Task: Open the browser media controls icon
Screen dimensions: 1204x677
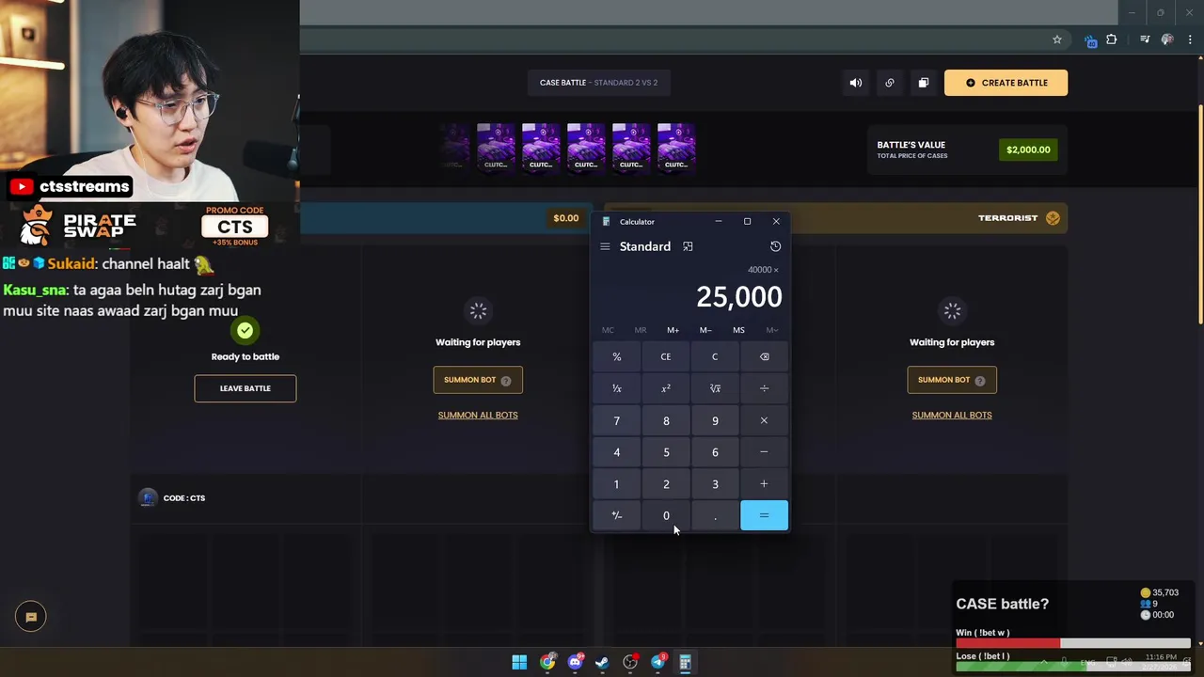Action: click(x=1145, y=39)
